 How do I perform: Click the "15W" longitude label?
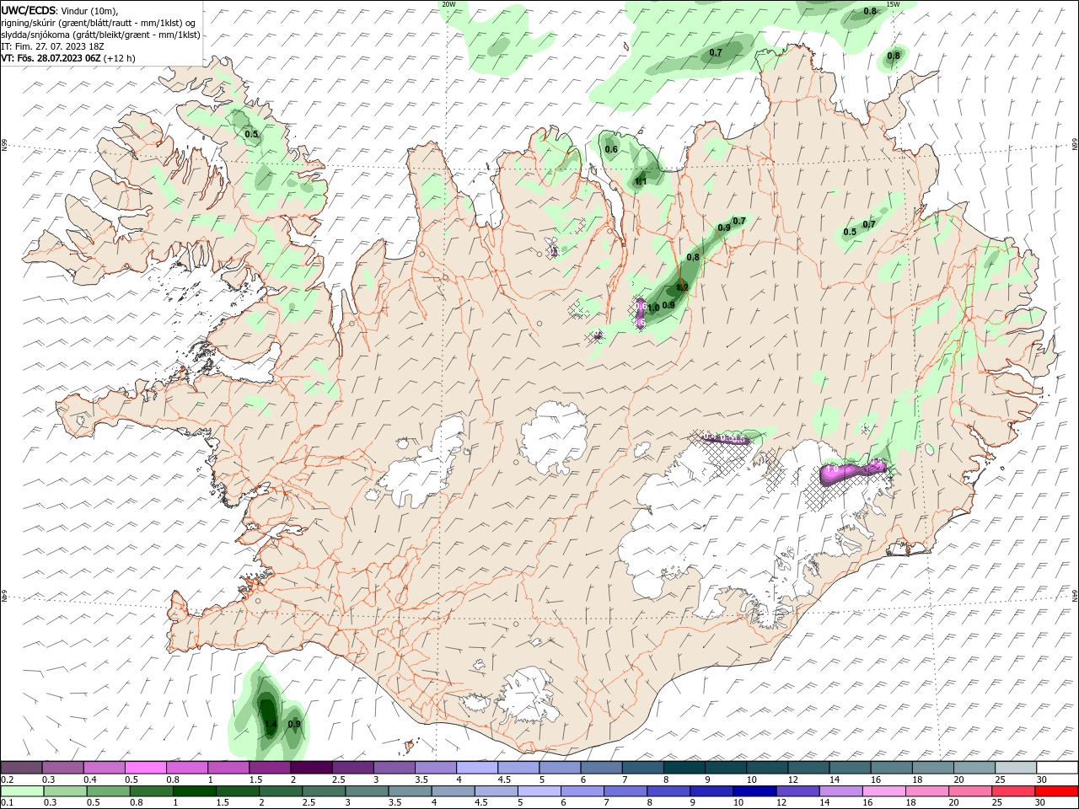[893, 4]
